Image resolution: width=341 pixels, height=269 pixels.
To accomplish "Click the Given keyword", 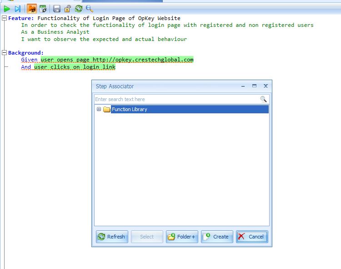I will point(29,60).
